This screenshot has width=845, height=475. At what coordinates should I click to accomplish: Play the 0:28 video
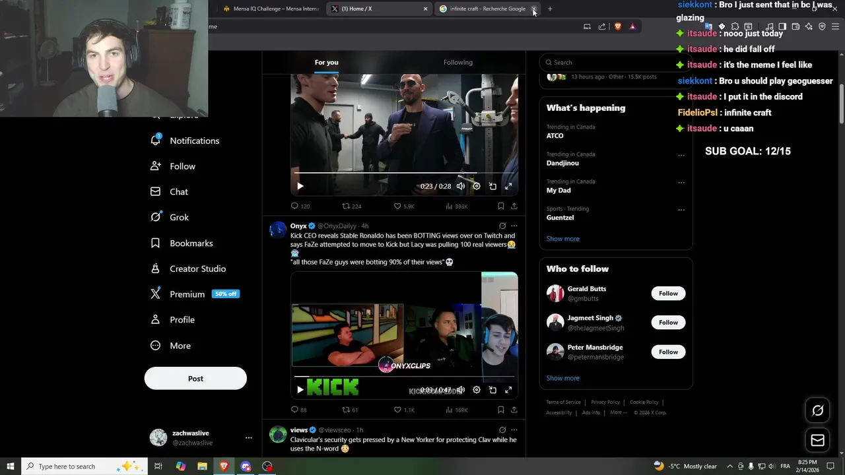300,186
